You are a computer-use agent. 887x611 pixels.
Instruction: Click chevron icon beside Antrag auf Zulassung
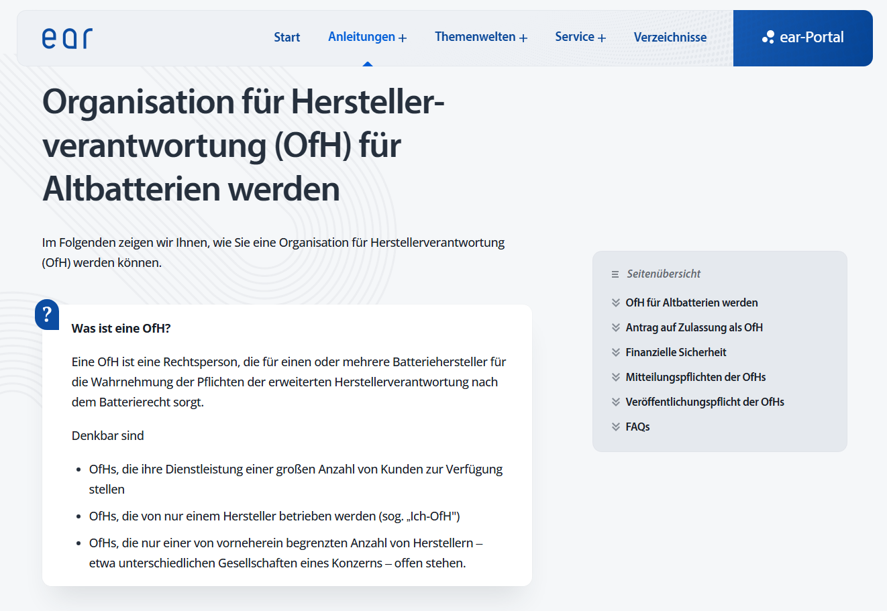tap(616, 327)
